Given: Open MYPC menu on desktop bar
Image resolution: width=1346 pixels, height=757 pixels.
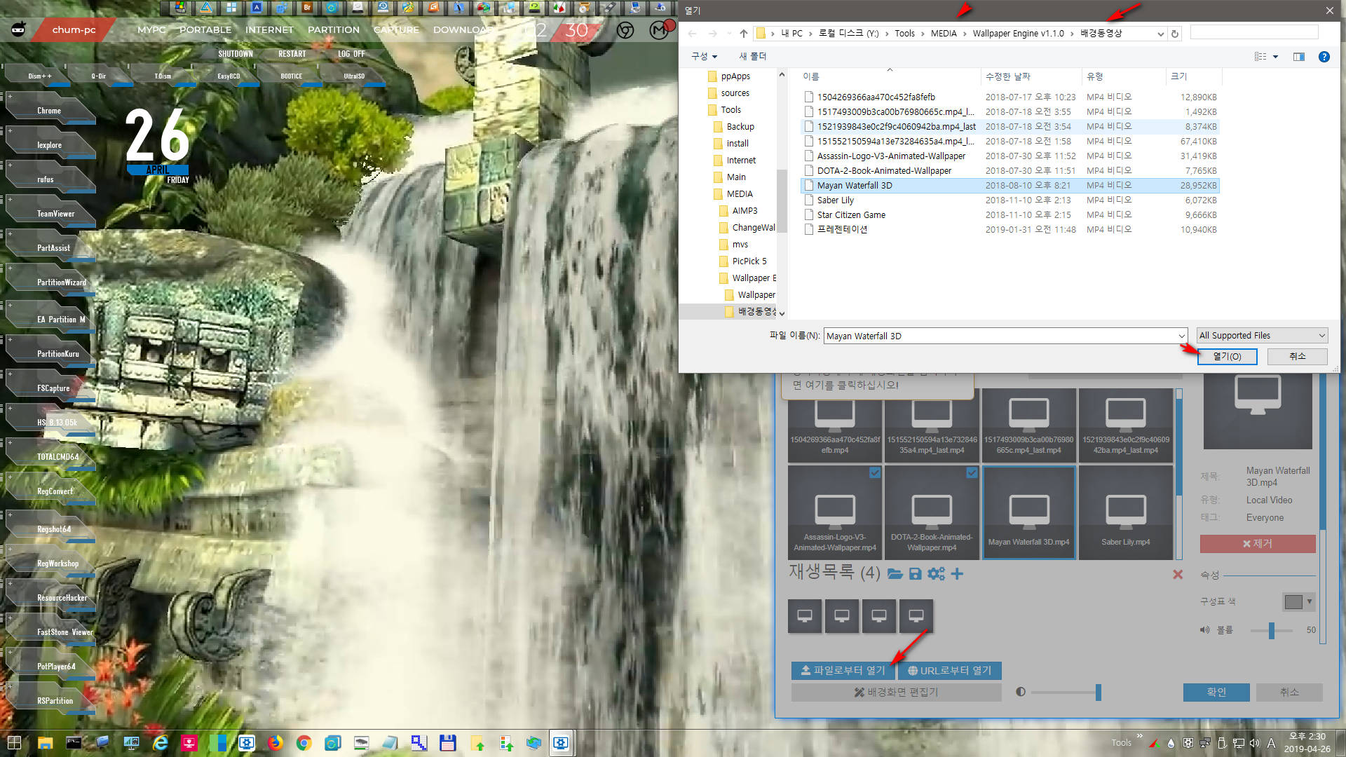Looking at the screenshot, I should (x=151, y=30).
